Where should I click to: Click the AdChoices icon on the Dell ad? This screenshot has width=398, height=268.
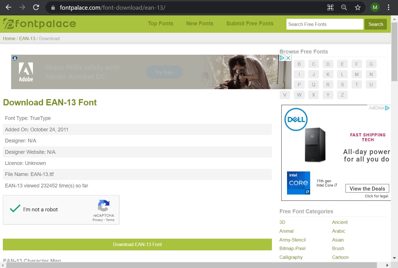(x=387, y=108)
